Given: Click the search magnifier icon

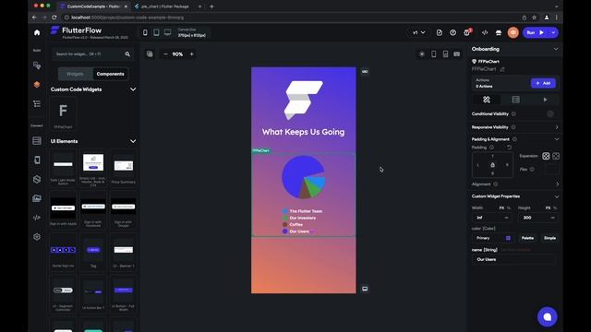Looking at the screenshot, I should click(127, 54).
